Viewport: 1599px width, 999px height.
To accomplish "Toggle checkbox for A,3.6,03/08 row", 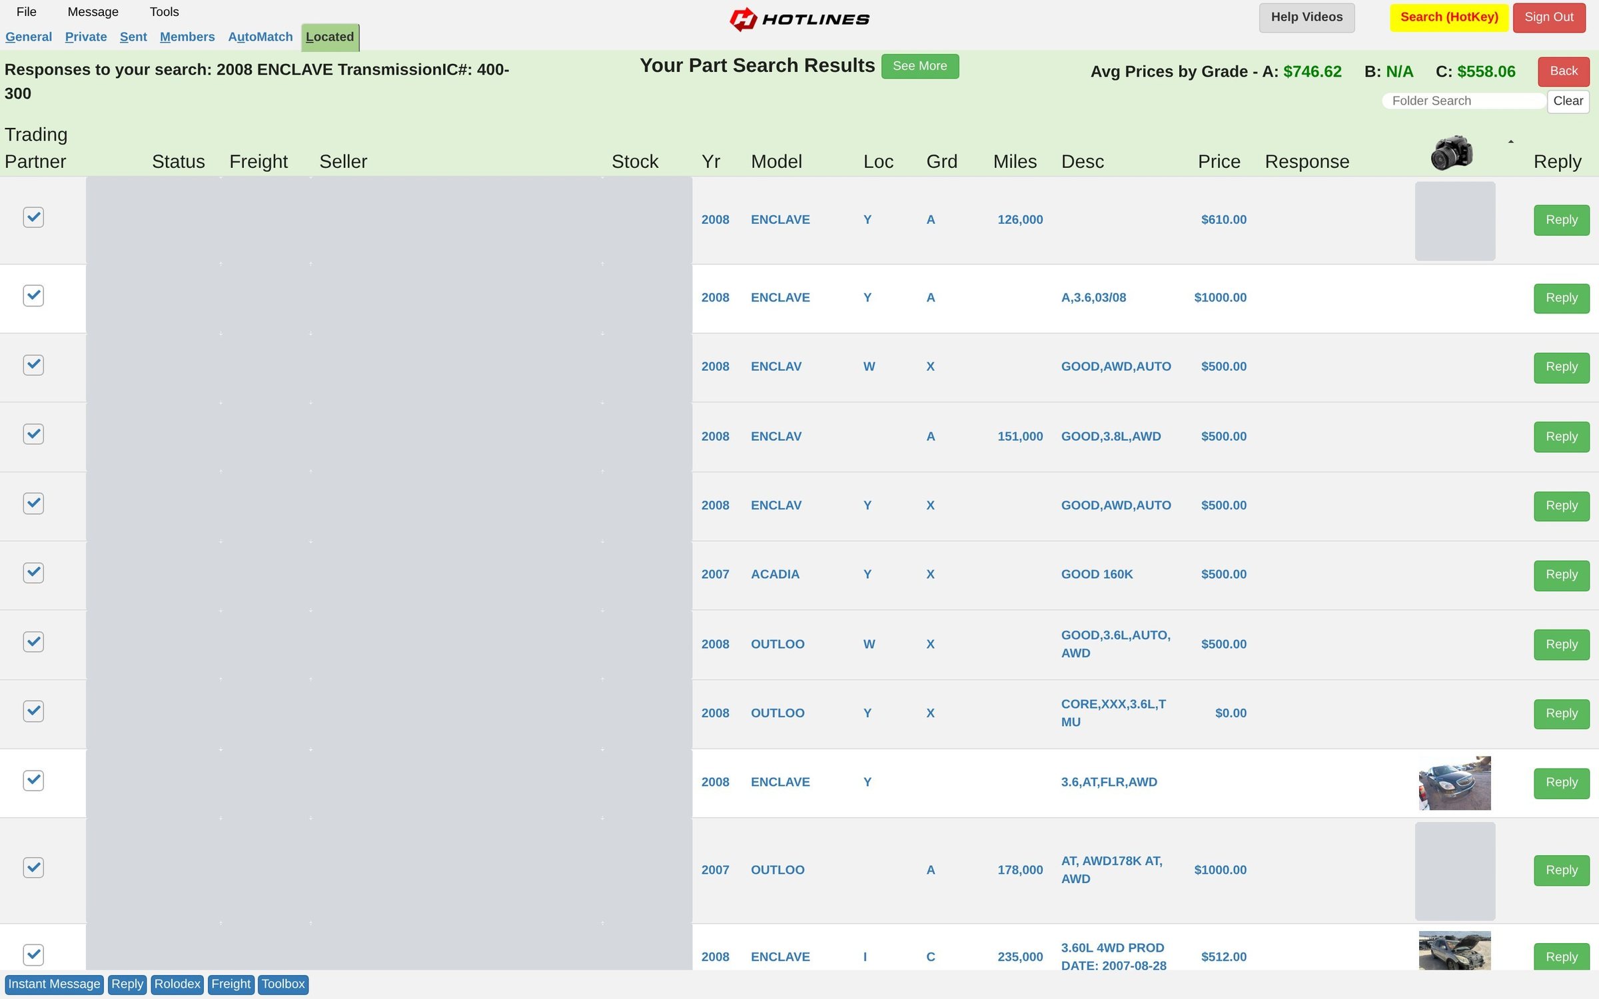I will tap(33, 295).
